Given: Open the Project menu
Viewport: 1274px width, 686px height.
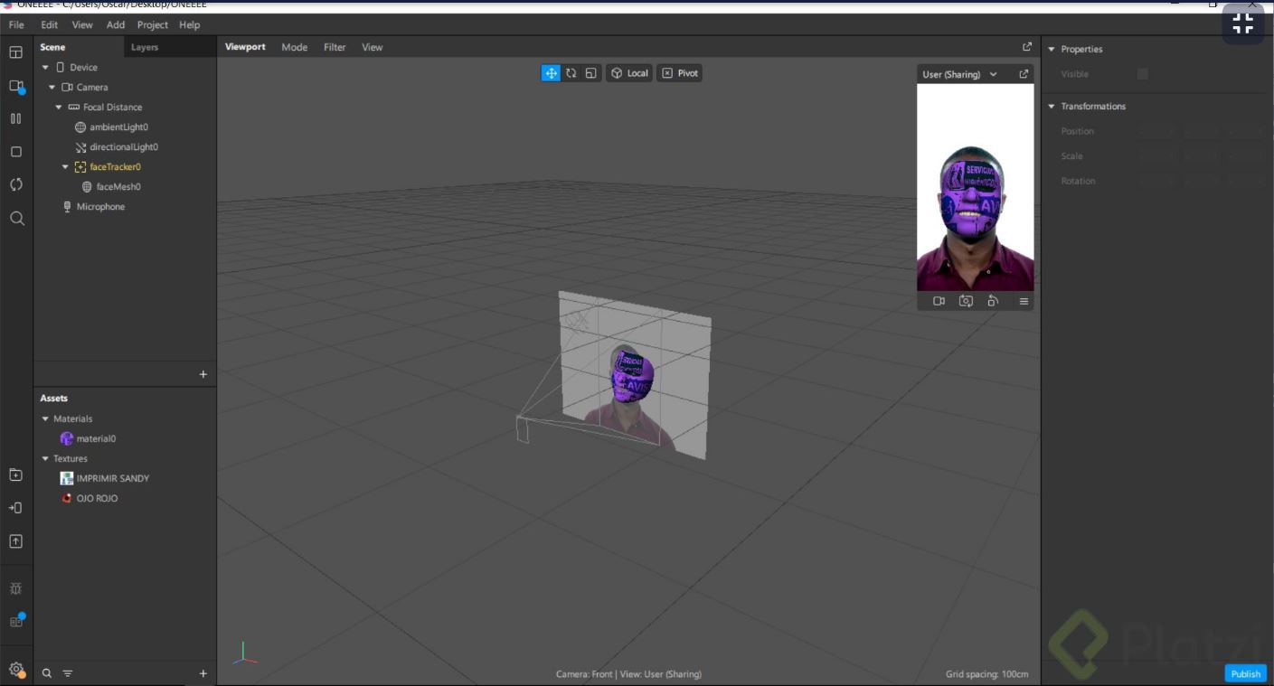Looking at the screenshot, I should [x=153, y=25].
